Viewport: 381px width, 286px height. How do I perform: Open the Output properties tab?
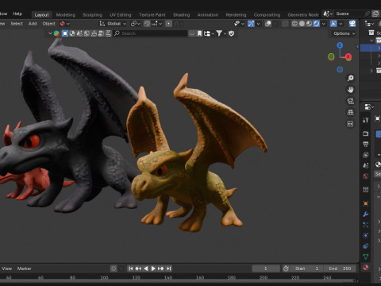coord(366,145)
